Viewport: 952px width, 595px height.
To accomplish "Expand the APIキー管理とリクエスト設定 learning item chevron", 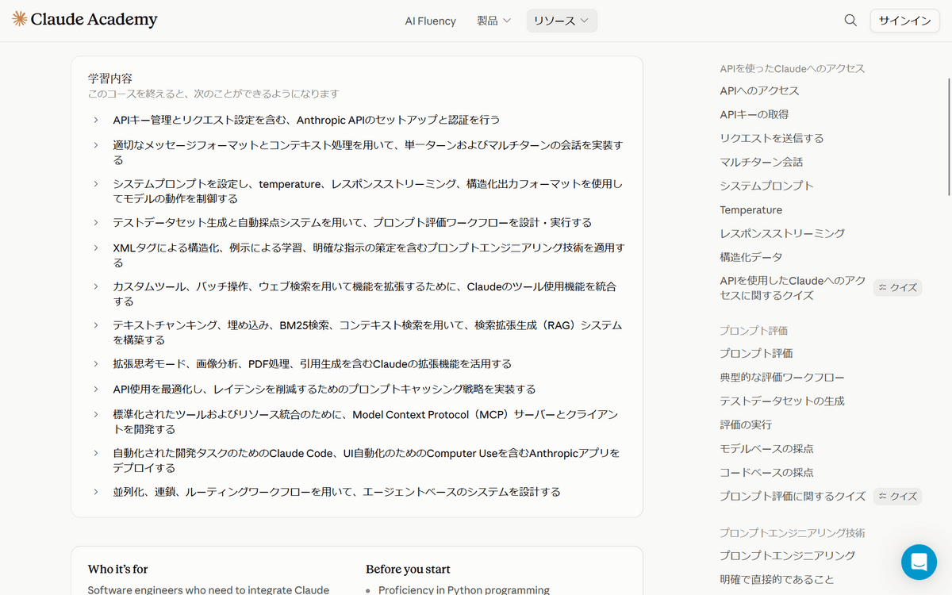I will (x=95, y=120).
